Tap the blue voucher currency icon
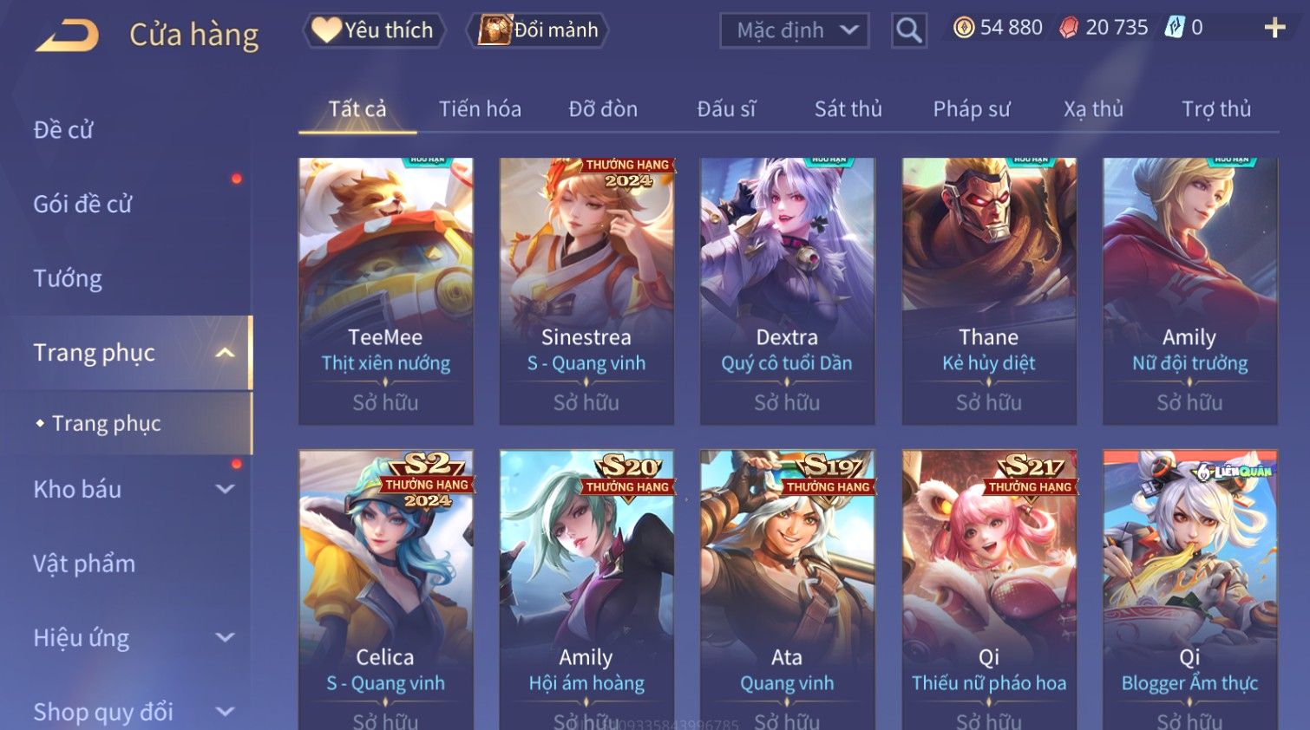Viewport: 1310px width, 730px height. [1174, 28]
